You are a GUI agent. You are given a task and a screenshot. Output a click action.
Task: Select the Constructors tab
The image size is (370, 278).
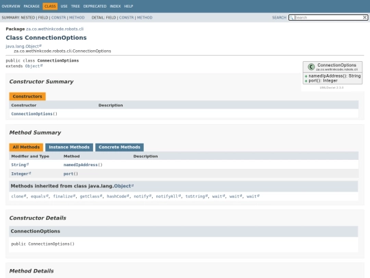pyautogui.click(x=27, y=97)
